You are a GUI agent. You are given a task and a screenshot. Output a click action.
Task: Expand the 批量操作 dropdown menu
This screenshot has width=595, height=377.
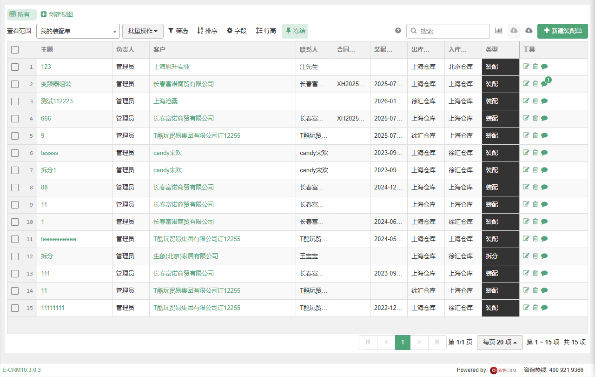(x=143, y=31)
